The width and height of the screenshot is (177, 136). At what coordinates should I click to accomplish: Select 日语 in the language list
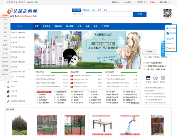pos(5,24)
